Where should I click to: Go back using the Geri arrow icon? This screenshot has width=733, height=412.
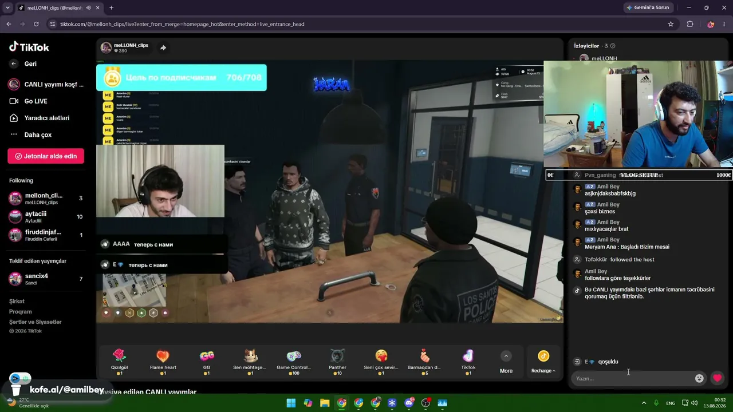tap(14, 64)
